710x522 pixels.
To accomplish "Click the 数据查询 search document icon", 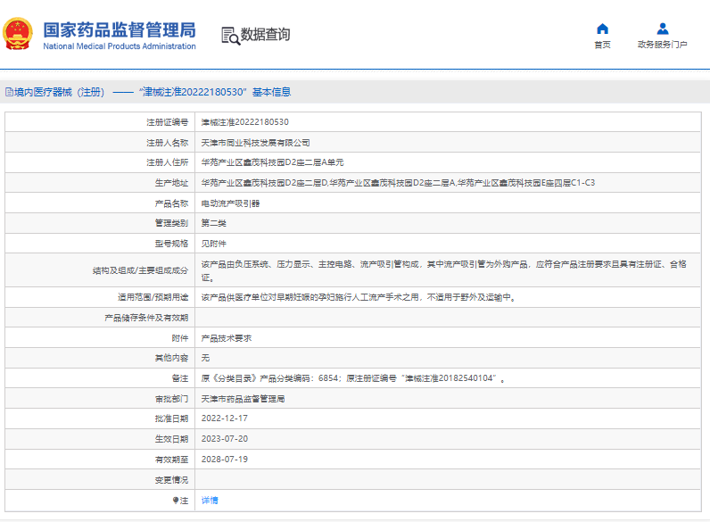I will [230, 35].
